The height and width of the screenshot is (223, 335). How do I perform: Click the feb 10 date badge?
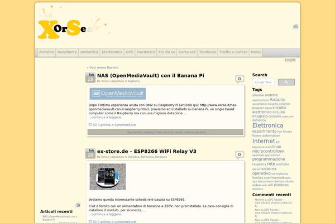click(90, 153)
